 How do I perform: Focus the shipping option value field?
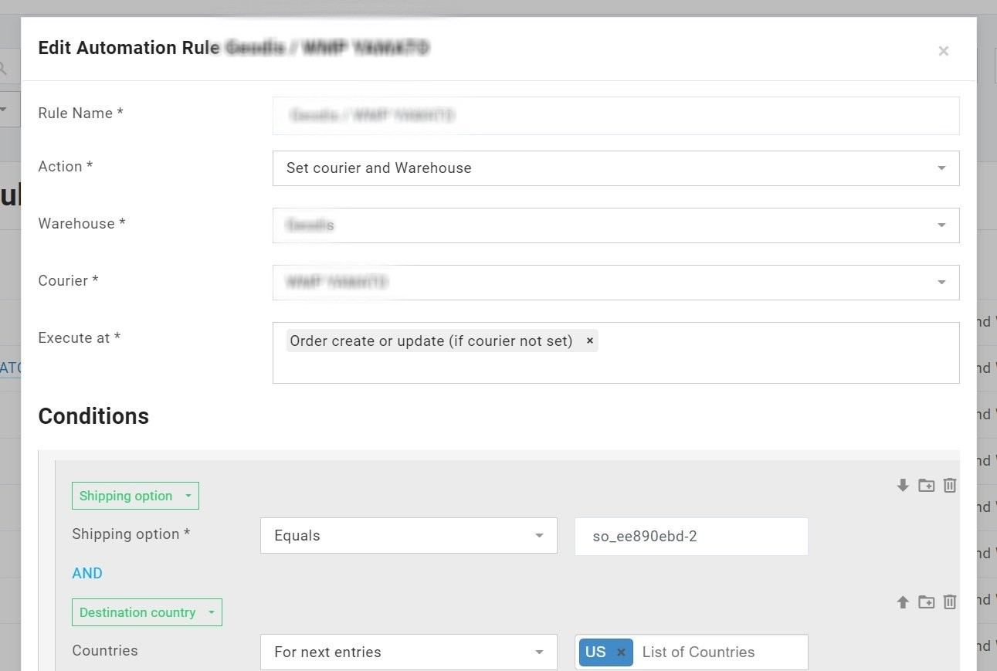coord(691,536)
